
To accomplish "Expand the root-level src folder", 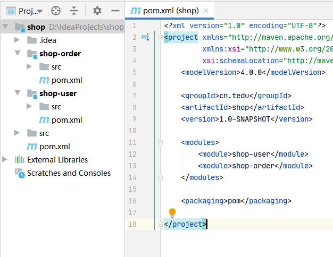I will click(17, 133).
